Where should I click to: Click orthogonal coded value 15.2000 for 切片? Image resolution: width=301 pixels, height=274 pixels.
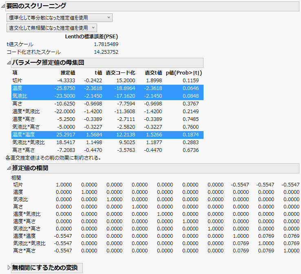pyautogui.click(x=126, y=81)
